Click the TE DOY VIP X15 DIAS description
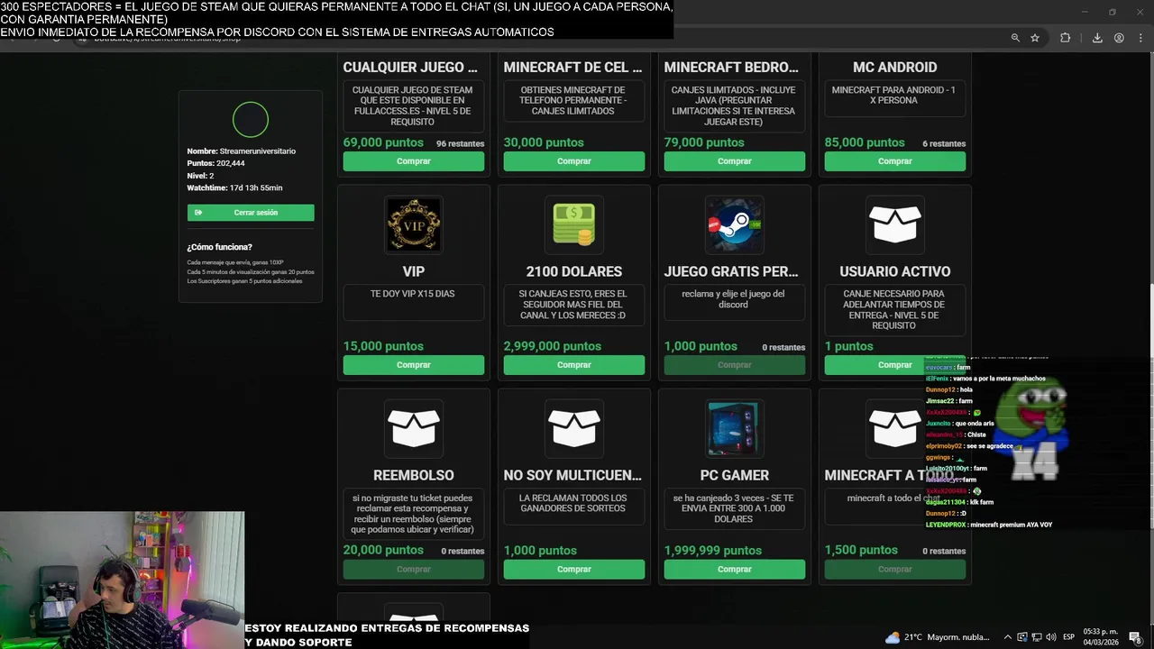This screenshot has width=1154, height=649. point(413,294)
